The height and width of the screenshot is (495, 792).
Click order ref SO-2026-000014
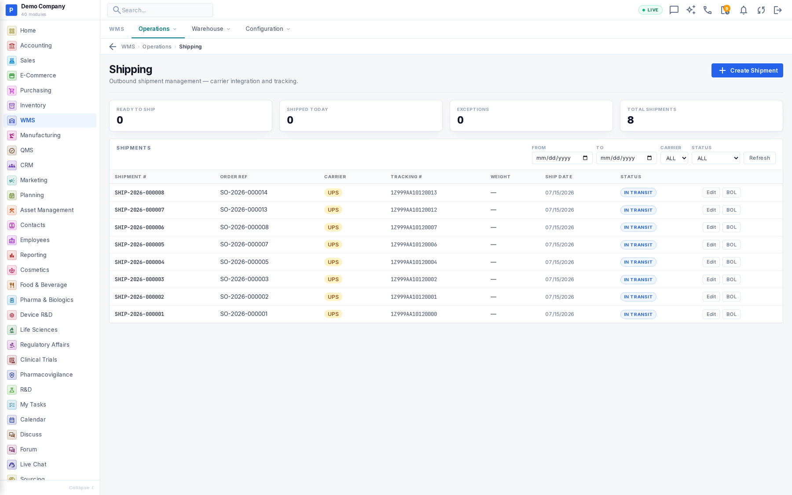244,193
